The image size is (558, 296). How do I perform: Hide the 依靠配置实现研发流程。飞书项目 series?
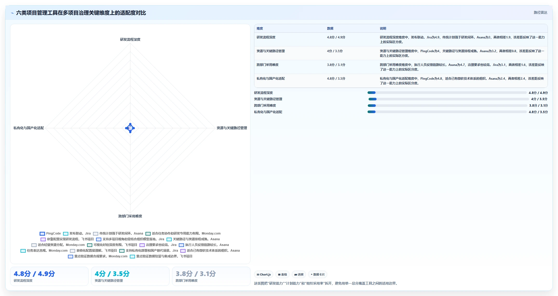[x=67, y=239]
